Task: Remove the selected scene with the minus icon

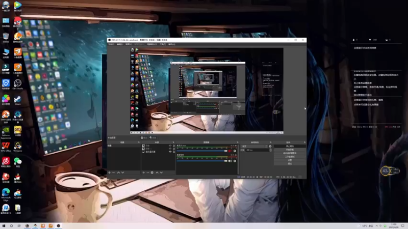Action: [x=113, y=173]
